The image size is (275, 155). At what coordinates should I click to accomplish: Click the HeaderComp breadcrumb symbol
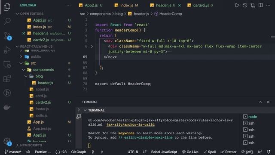coord(168,14)
